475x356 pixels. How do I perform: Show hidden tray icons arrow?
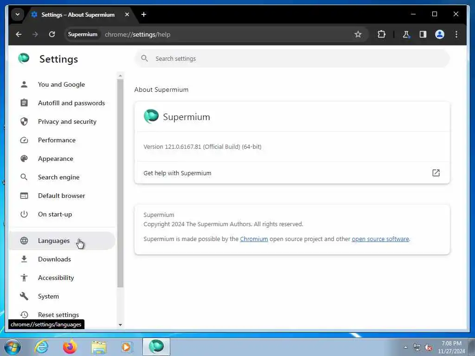point(405,348)
